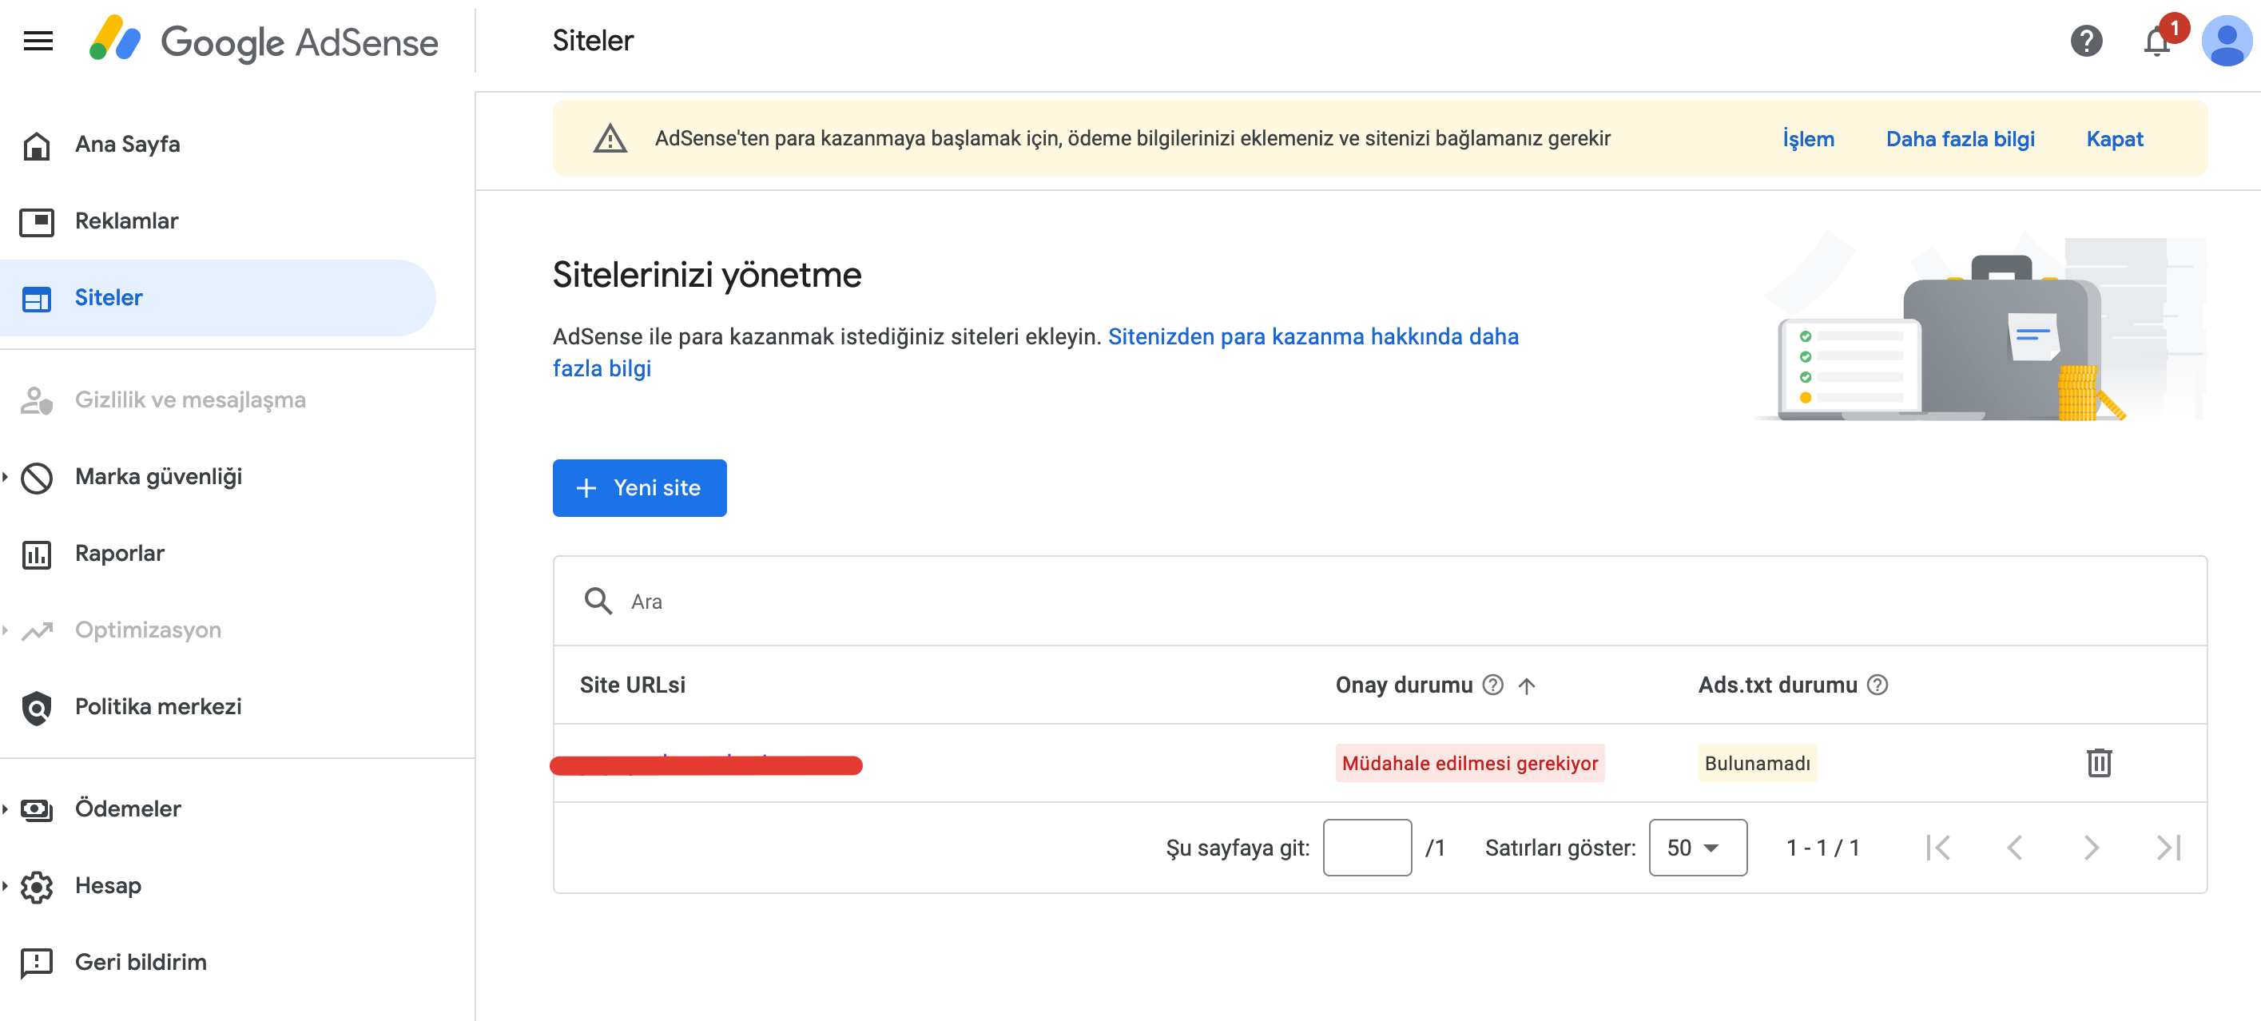
Task: Click the Yeni site button
Action: click(639, 488)
